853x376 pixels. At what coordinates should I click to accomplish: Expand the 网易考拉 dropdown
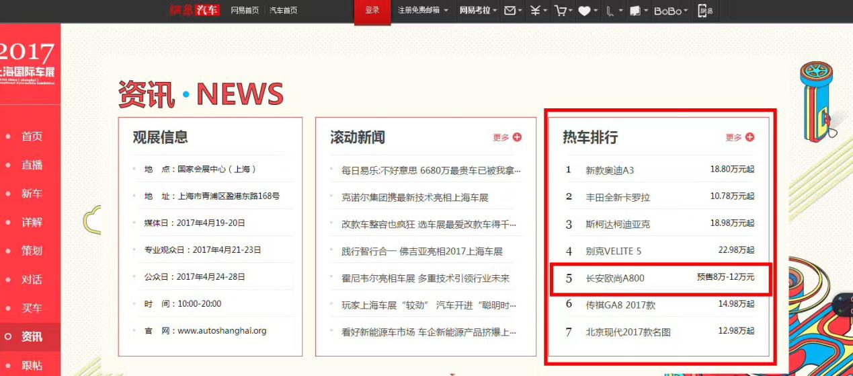click(x=479, y=11)
